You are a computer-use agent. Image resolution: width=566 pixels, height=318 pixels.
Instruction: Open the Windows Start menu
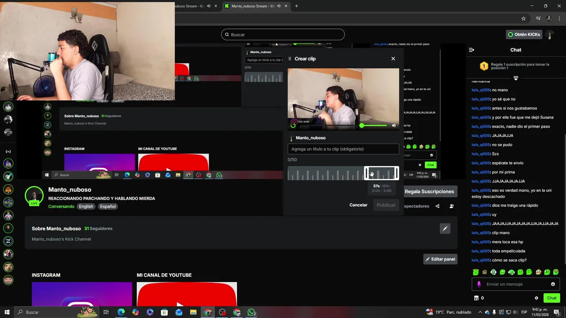[x=7, y=312]
